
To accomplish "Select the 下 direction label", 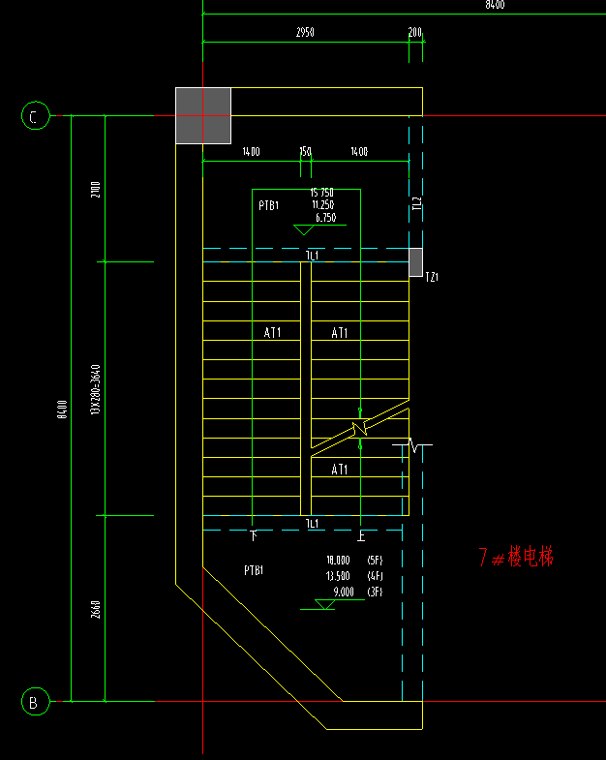I will tap(254, 535).
